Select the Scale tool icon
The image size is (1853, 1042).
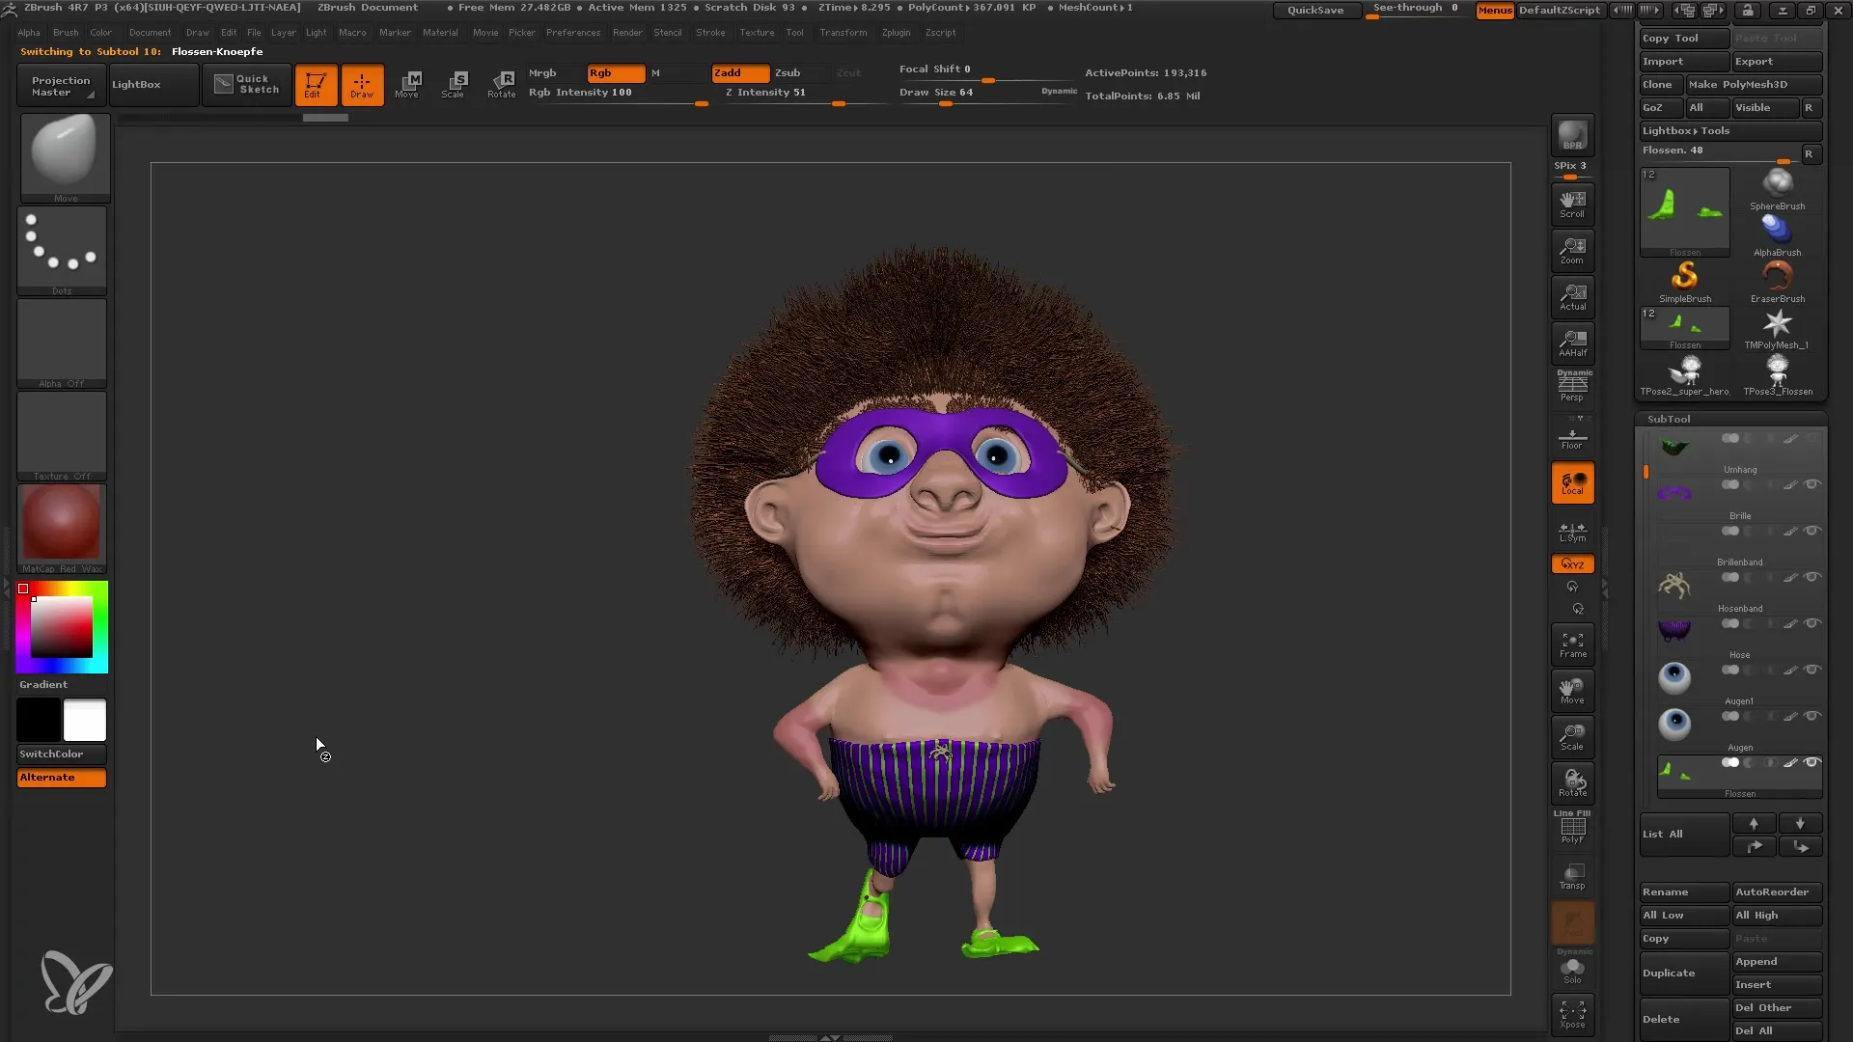point(455,83)
